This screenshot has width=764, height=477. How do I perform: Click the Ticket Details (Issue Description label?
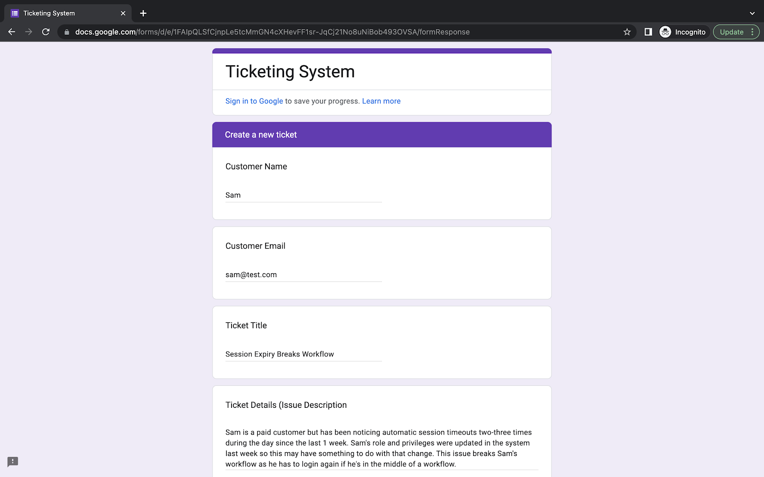286,405
